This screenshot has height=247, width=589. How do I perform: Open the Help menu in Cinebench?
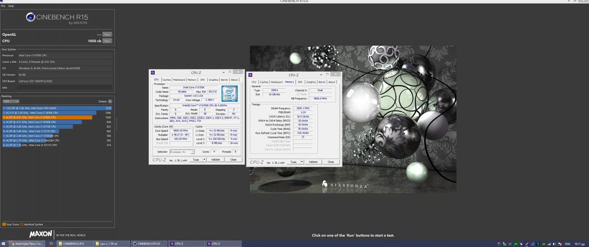[x=11, y=6]
